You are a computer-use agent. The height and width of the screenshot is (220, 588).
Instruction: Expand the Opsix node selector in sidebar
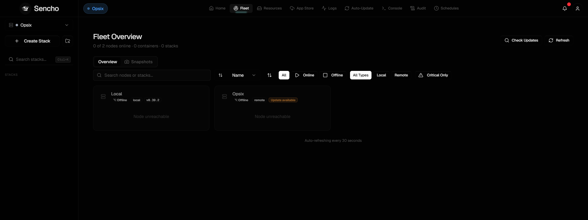[x=39, y=25]
